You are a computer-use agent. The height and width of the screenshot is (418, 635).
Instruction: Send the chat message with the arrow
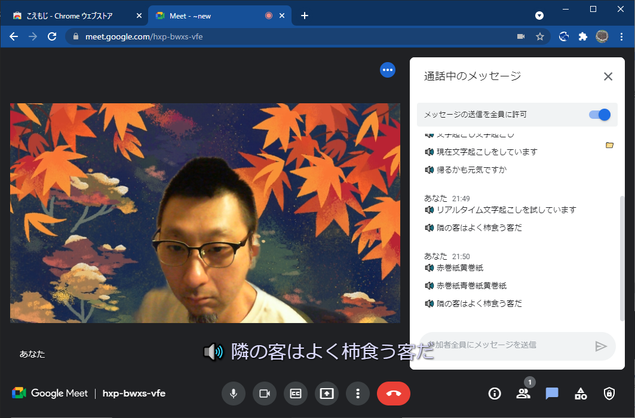click(x=600, y=345)
